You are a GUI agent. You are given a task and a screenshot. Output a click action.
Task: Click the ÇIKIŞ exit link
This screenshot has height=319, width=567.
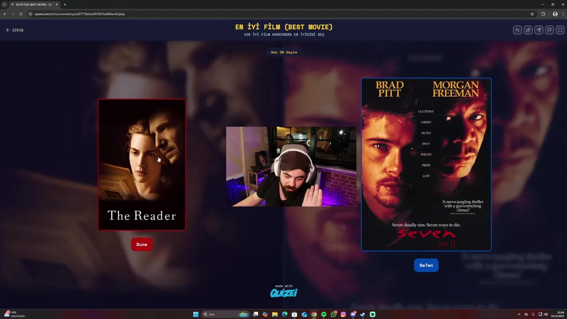pos(15,30)
